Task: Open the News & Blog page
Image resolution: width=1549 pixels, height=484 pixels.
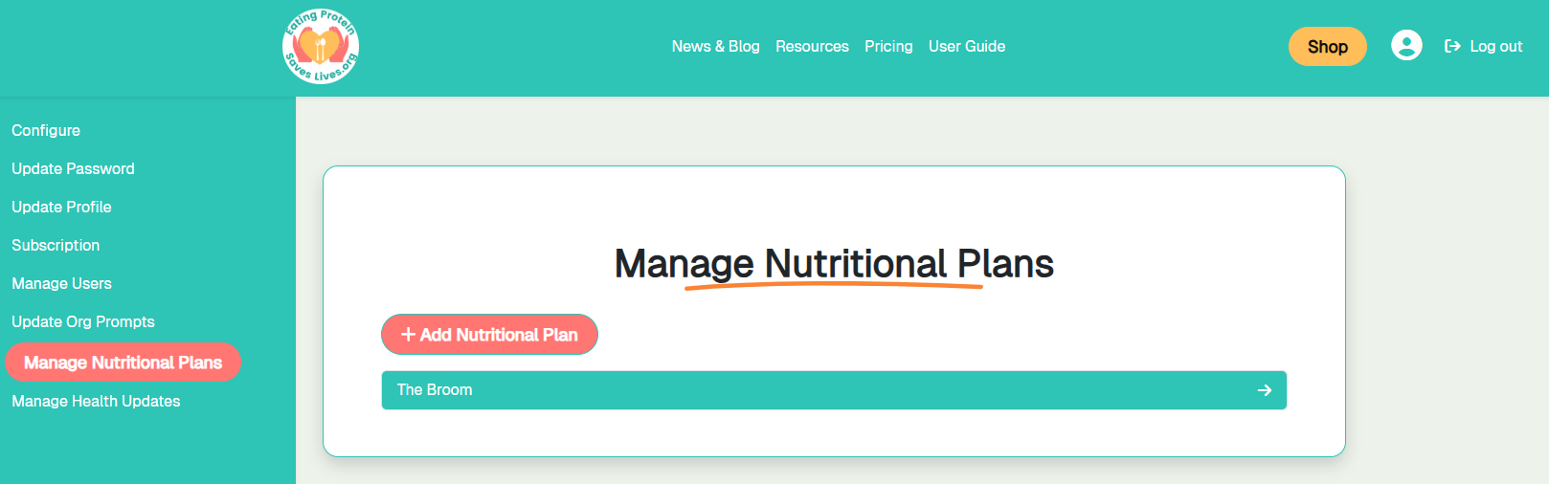Action: pos(715,46)
